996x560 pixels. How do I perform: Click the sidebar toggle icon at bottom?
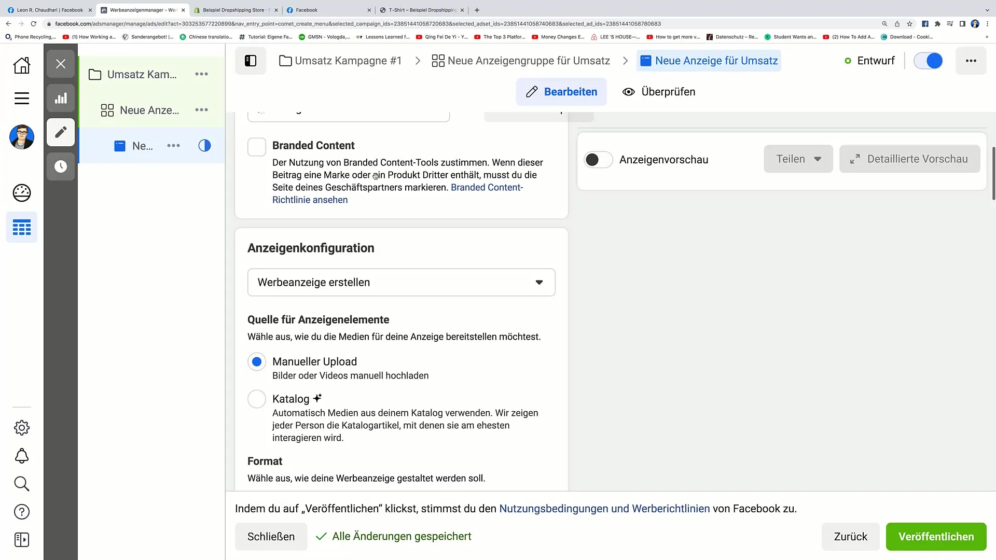pos(22,540)
